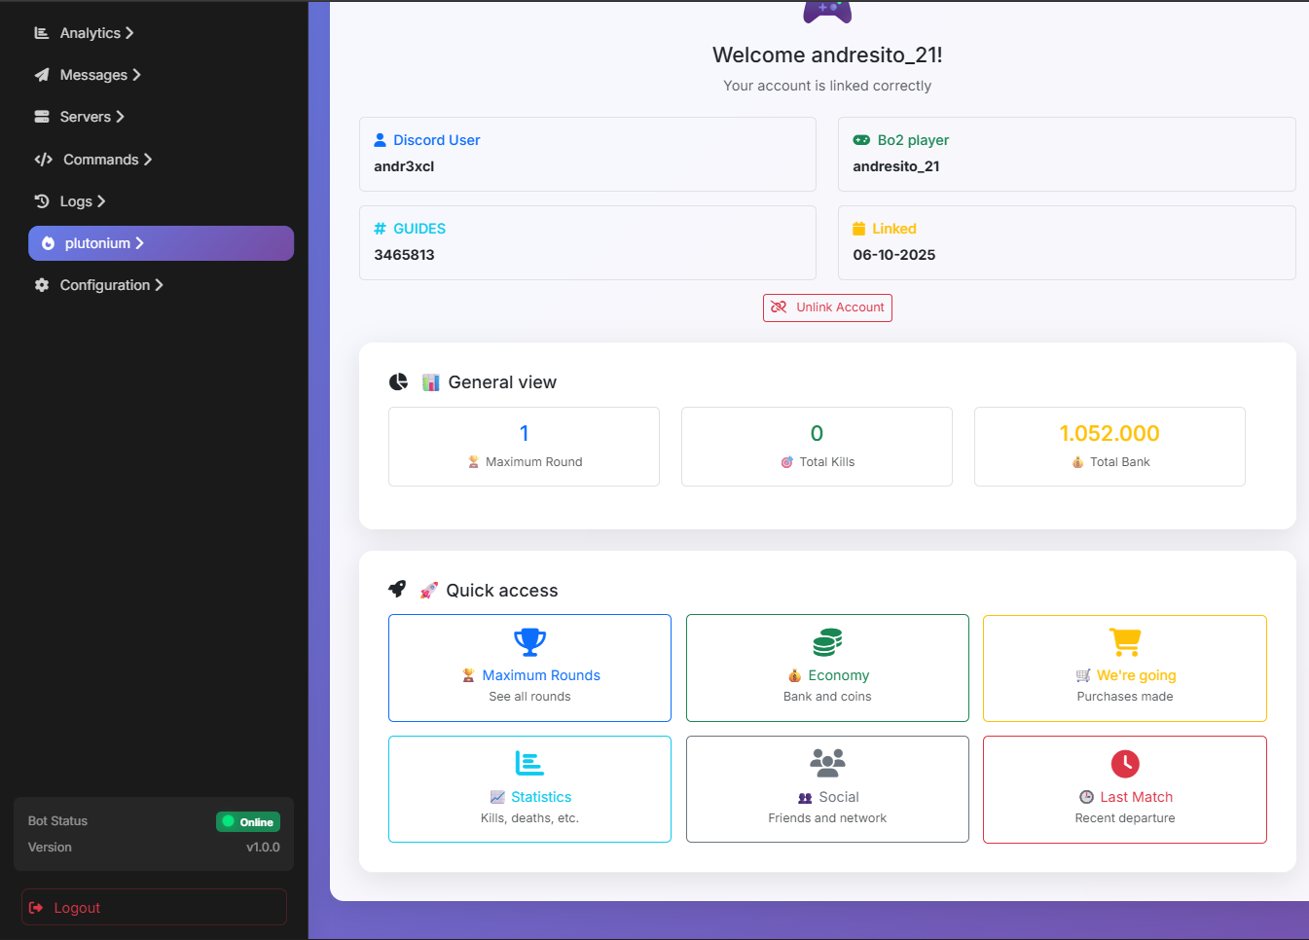Screen dimensions: 1309x940
Task: Click the coins stack Economy icon
Action: (x=827, y=642)
